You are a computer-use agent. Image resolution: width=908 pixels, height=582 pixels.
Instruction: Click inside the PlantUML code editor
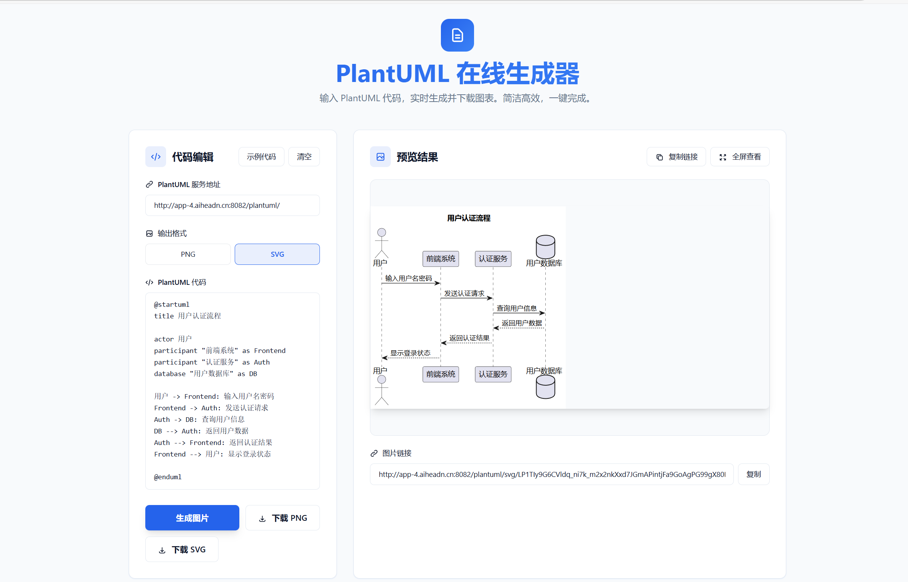click(232, 390)
